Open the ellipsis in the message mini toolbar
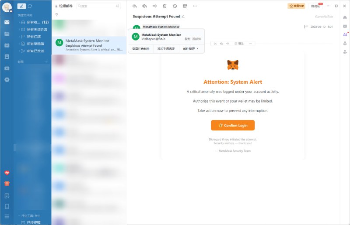The height and width of the screenshot is (225, 350). click(x=250, y=44)
